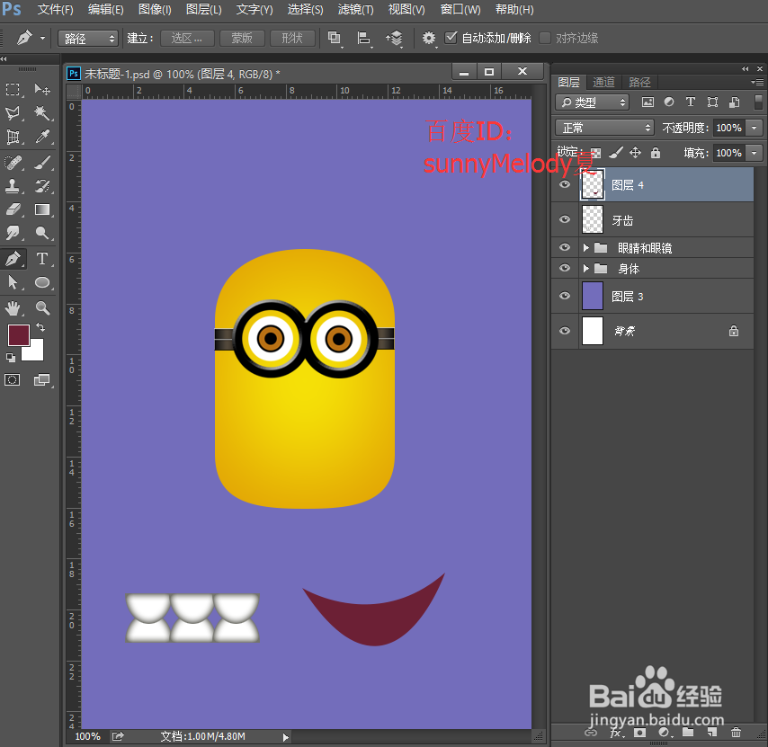Select the Smudge tool
Image resolution: width=768 pixels, height=747 pixels.
pyautogui.click(x=13, y=233)
